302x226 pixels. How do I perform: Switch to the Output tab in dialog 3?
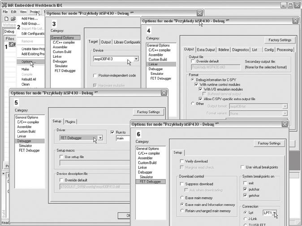click(106, 42)
